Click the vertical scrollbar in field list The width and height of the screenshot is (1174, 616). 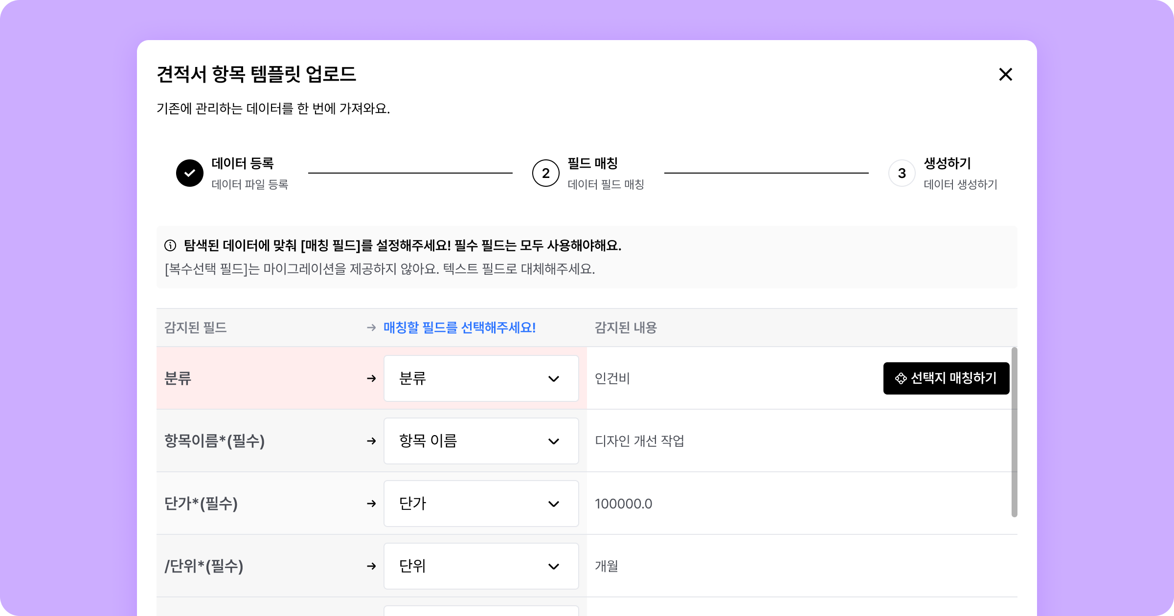(x=1014, y=432)
